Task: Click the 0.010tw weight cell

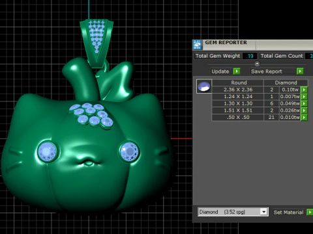Action: coord(290,118)
